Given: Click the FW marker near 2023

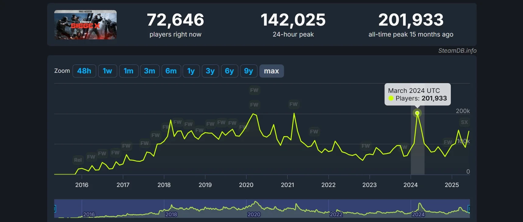Looking at the screenshot, I should tap(366, 146).
